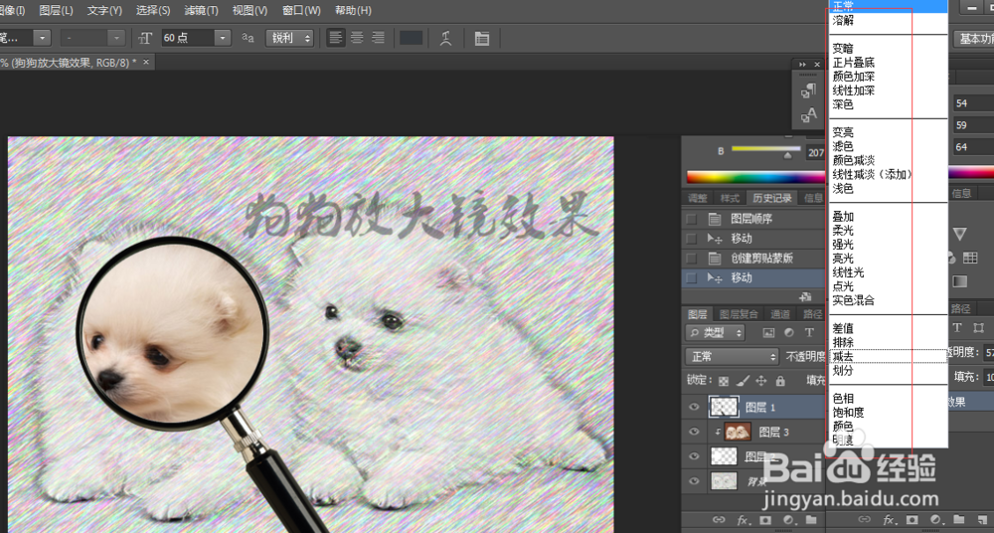
Task: Switch to the 通道 tab
Action: point(779,313)
